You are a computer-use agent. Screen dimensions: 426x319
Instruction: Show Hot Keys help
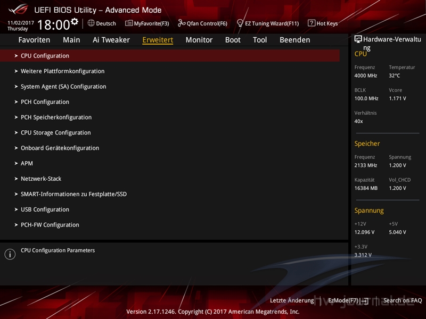[327, 23]
